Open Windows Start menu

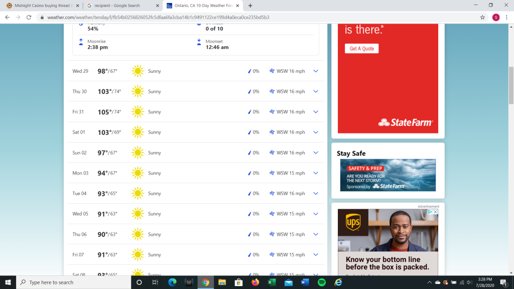(8, 282)
